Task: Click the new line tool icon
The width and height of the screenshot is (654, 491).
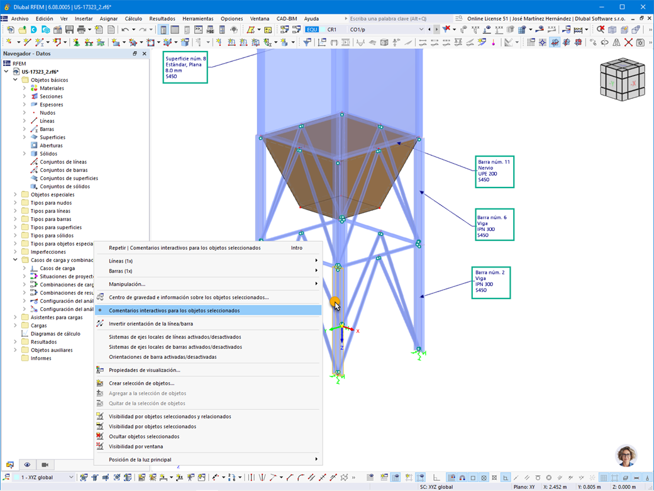Action: pos(28,42)
